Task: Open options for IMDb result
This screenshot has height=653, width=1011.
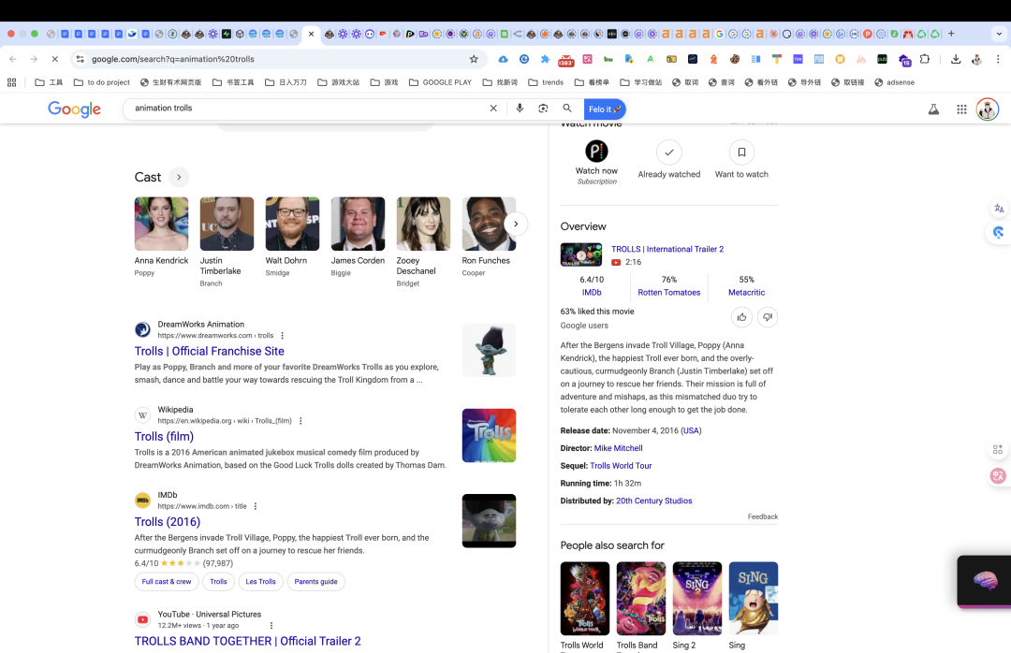Action: [256, 506]
